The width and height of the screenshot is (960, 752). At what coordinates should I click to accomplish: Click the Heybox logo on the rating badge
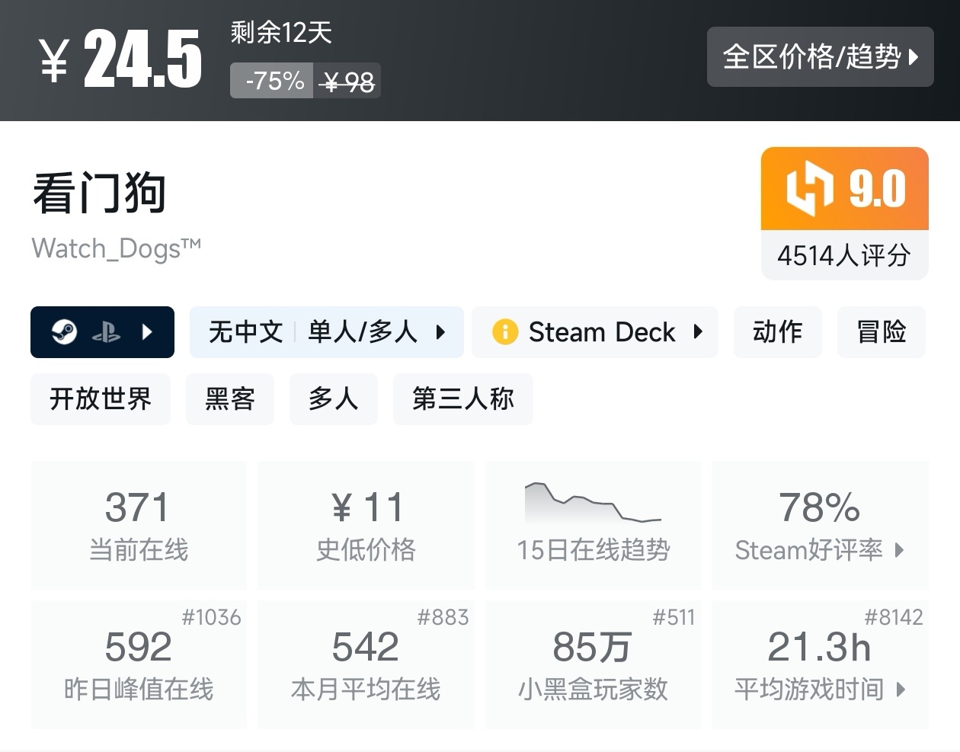pos(810,188)
